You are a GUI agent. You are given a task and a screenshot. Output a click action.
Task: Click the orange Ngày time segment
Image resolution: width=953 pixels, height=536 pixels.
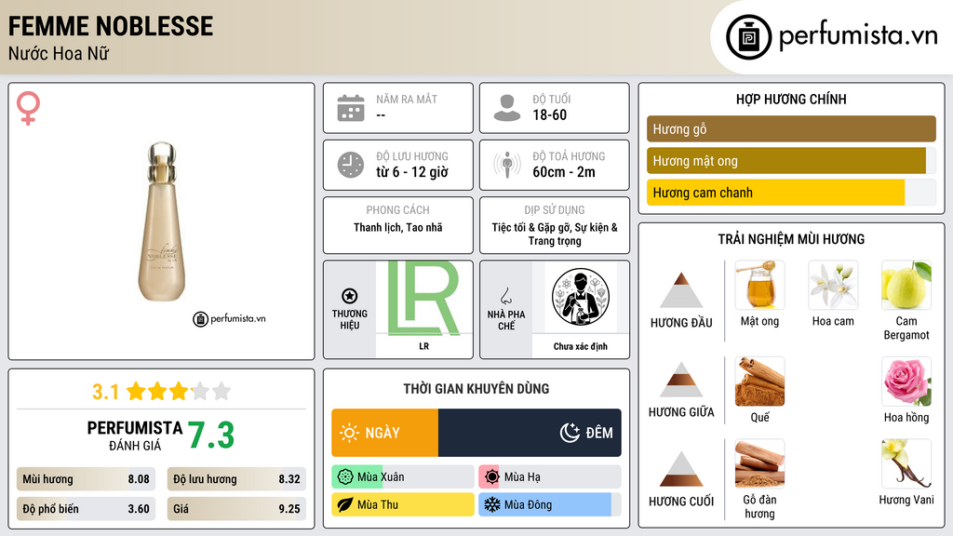[x=384, y=433]
